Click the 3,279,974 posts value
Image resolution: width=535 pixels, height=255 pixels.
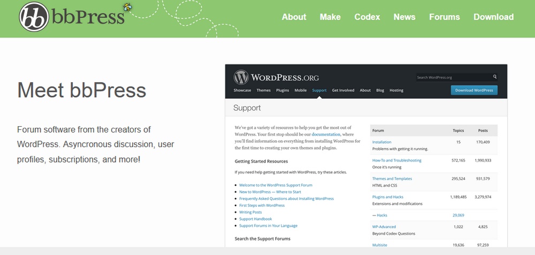[x=483, y=197]
